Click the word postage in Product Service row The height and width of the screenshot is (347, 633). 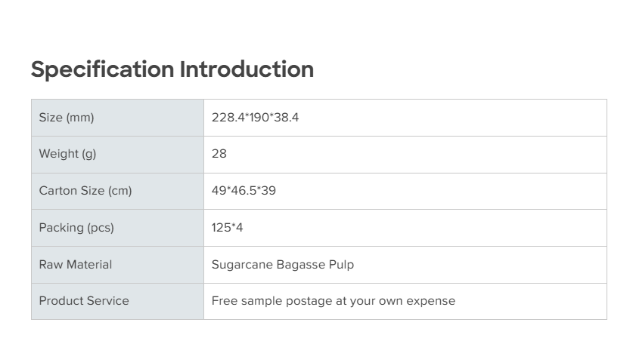(308, 301)
